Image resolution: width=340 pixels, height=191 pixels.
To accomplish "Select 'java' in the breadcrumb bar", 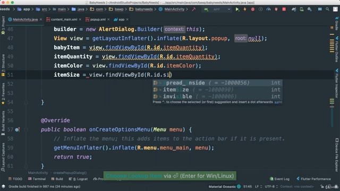I will click(78, 10).
